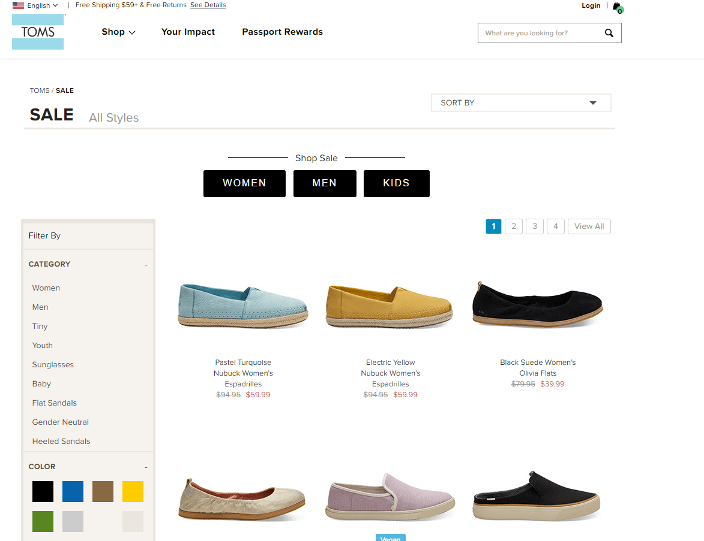
Task: Click Electric Yellow Nubuck Women's Espadrilles title
Action: [390, 373]
